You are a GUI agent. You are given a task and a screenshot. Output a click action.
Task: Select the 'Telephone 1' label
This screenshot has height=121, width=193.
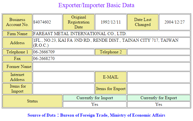click(x=17, y=52)
